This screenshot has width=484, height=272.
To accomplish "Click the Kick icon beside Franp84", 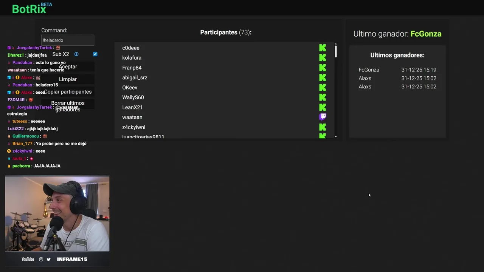I will point(323,68).
